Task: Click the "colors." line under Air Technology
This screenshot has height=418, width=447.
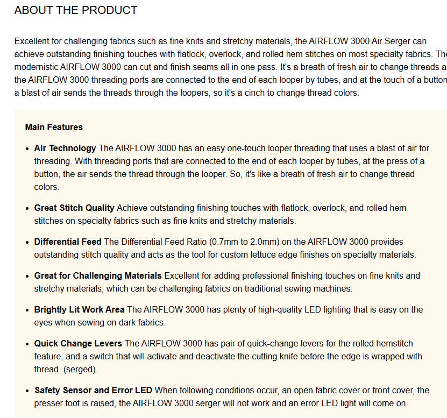Action: tap(46, 187)
